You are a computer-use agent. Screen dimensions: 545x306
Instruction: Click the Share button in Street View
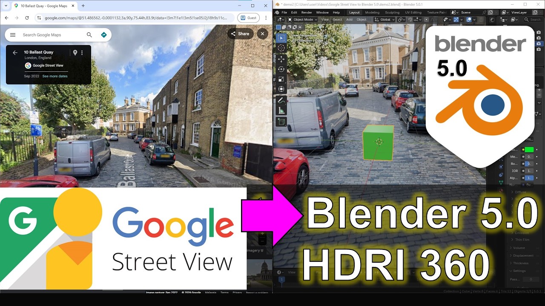click(240, 34)
